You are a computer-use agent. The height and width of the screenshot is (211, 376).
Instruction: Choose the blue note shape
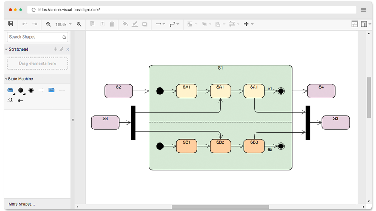coord(51,90)
